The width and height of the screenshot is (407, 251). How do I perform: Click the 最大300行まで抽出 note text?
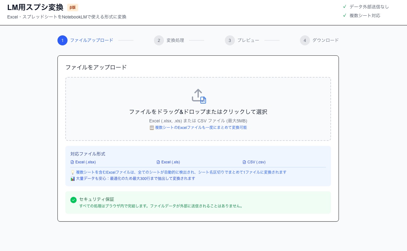[136, 178]
